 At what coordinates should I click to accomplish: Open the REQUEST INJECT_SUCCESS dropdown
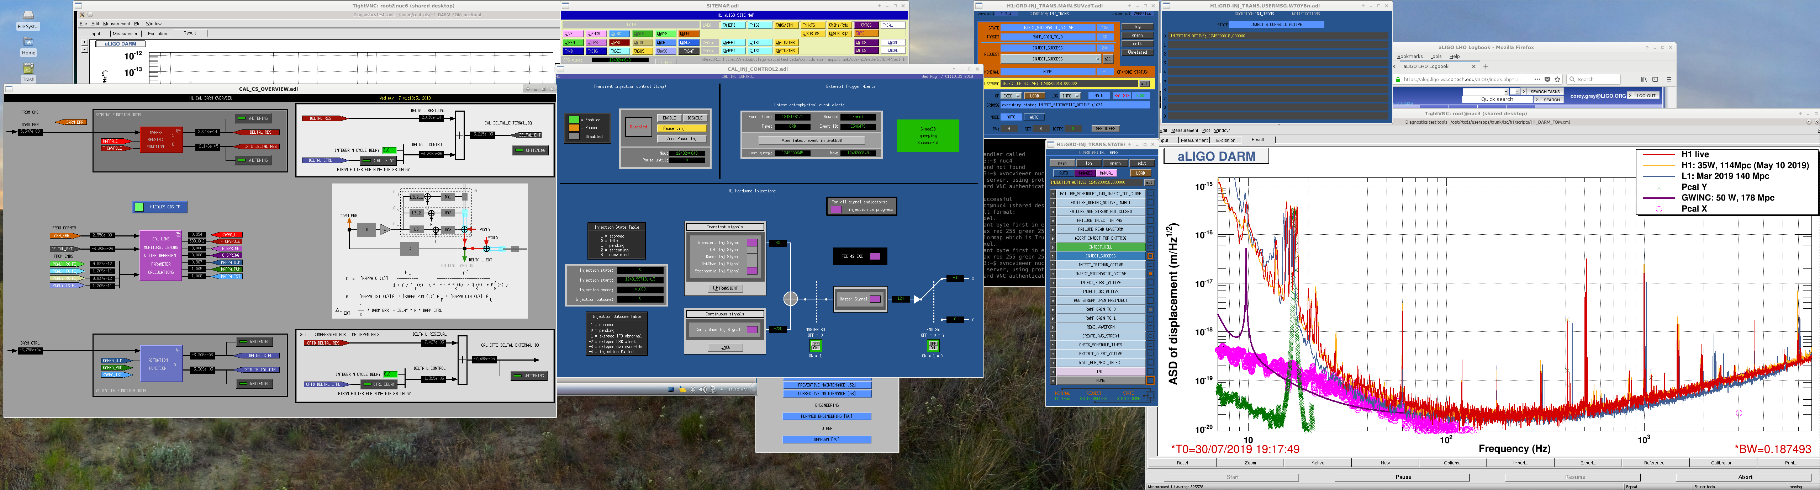coord(1051,59)
